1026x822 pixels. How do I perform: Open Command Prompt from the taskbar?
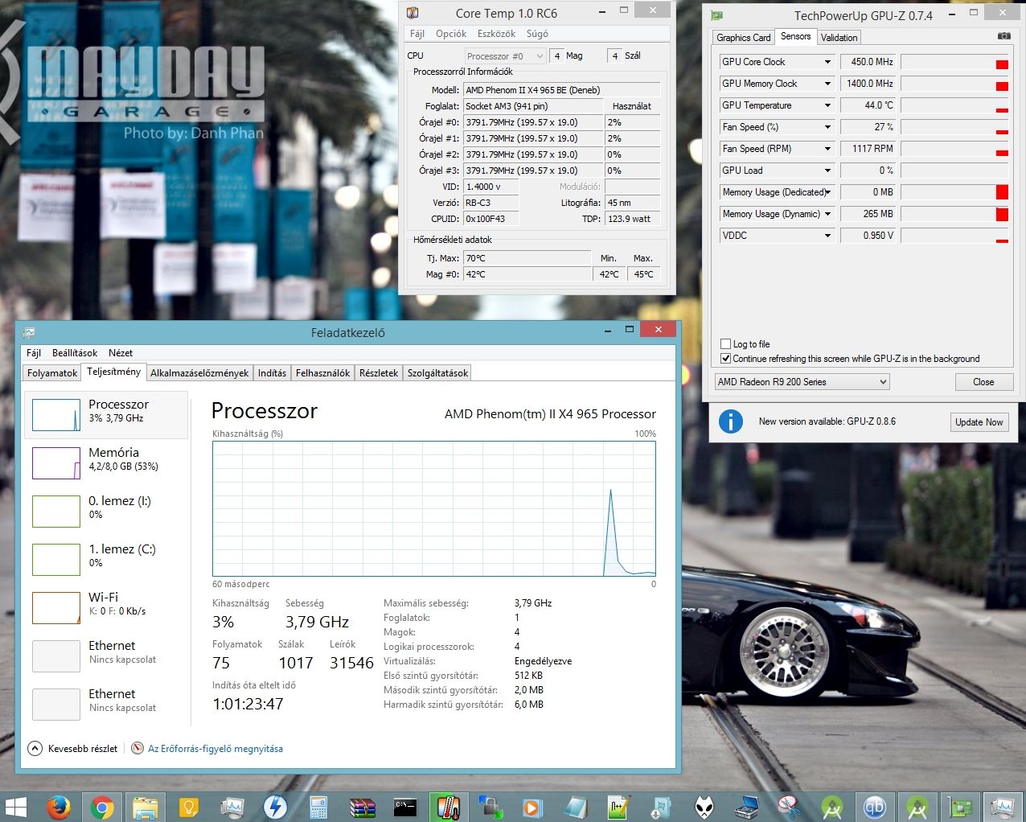click(x=405, y=807)
